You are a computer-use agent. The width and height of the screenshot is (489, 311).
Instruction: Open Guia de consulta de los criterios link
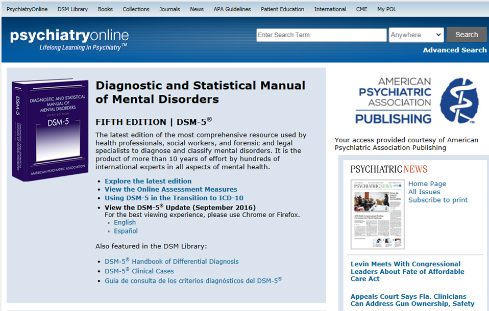pyautogui.click(x=193, y=280)
